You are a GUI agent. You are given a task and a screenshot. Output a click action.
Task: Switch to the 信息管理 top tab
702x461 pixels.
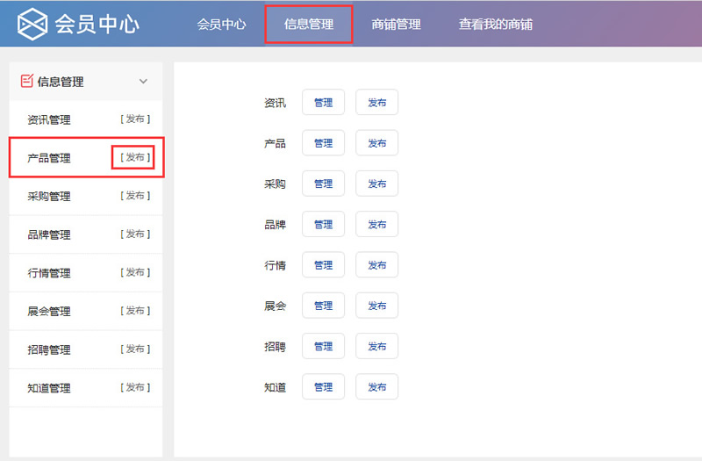[x=309, y=25]
